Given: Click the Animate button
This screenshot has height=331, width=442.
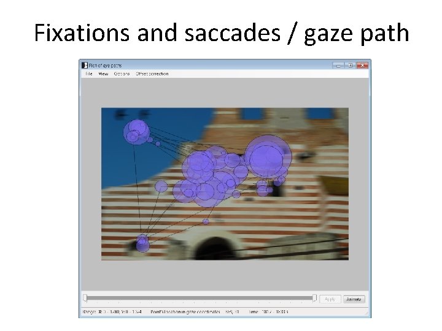Looking at the screenshot, I should click(x=354, y=299).
